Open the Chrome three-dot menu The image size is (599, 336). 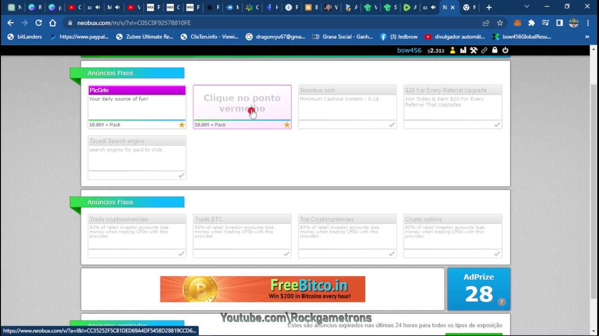[588, 22]
